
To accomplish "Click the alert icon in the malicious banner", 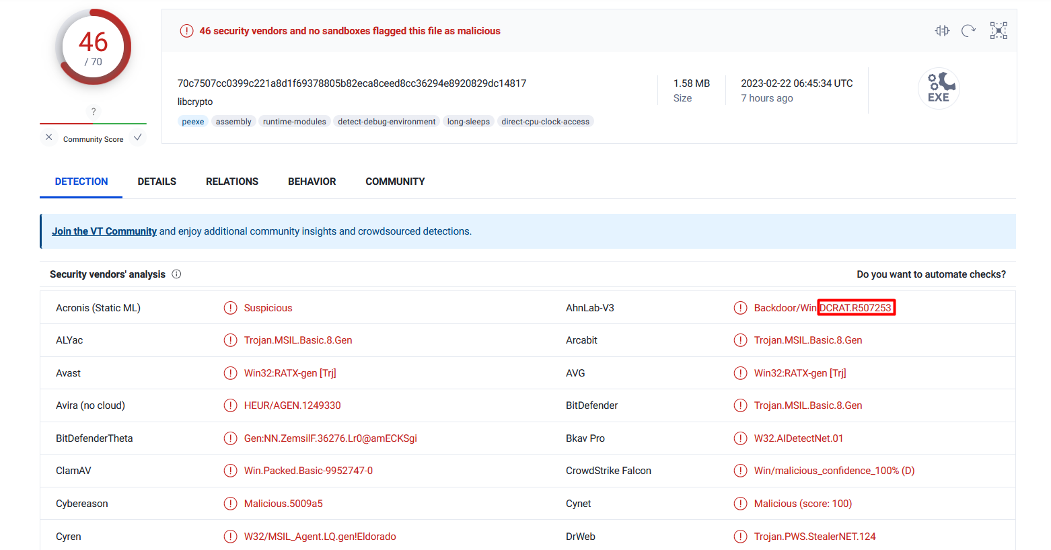I will point(186,31).
